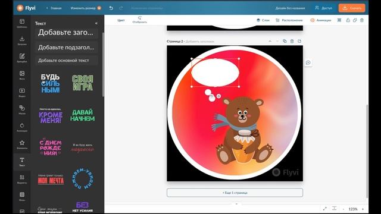381x214 pixels.
Task: Open the Цвет color picker
Action: pos(121,20)
